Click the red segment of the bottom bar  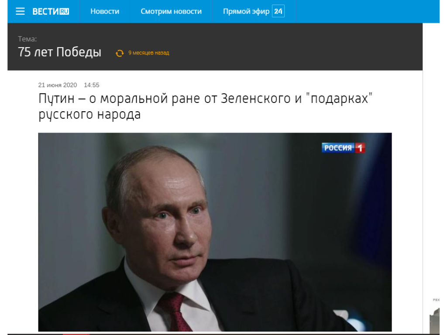click(76, 334)
